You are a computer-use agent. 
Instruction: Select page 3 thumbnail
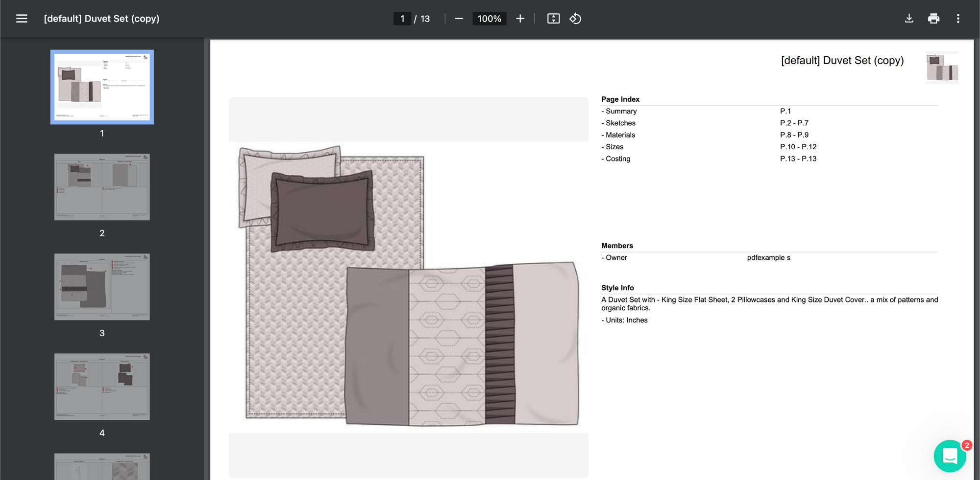(102, 287)
